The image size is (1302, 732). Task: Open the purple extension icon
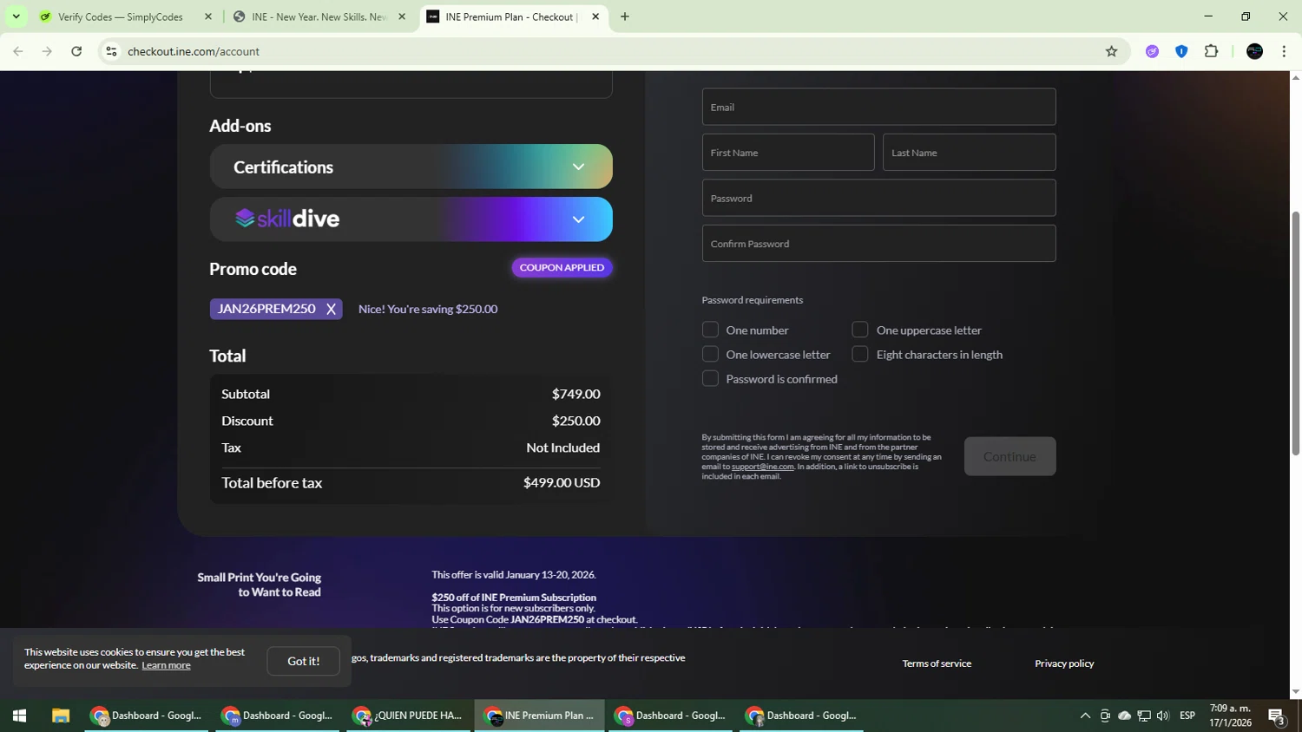coord(1152,51)
